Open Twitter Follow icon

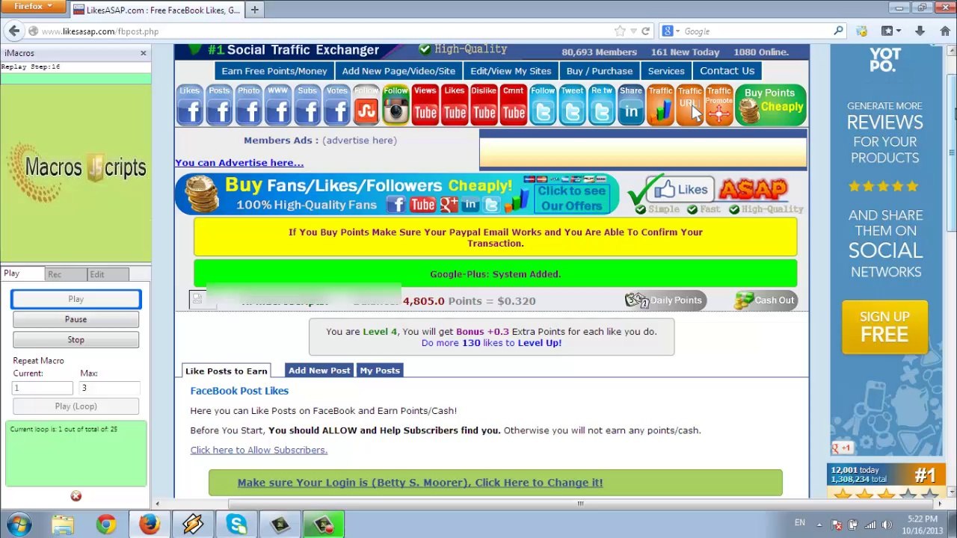[543, 105]
